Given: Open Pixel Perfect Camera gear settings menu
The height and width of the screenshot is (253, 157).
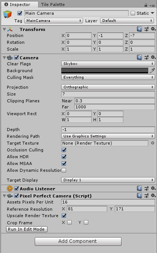Looking at the screenshot, I should [x=153, y=196].
